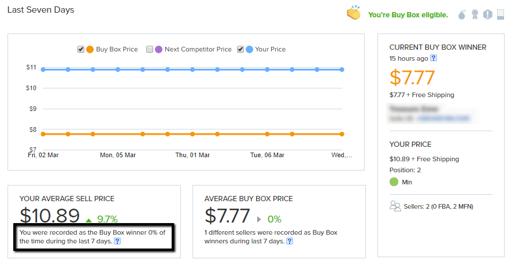The width and height of the screenshot is (511, 263).
Task: Click the clapping hands emoji icon
Action: (x=354, y=13)
